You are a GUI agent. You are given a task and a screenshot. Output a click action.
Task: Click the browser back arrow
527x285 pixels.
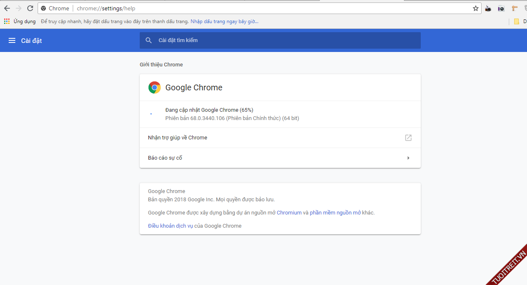[x=7, y=8]
